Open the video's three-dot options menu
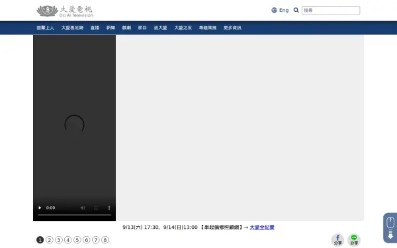 pos(109,208)
